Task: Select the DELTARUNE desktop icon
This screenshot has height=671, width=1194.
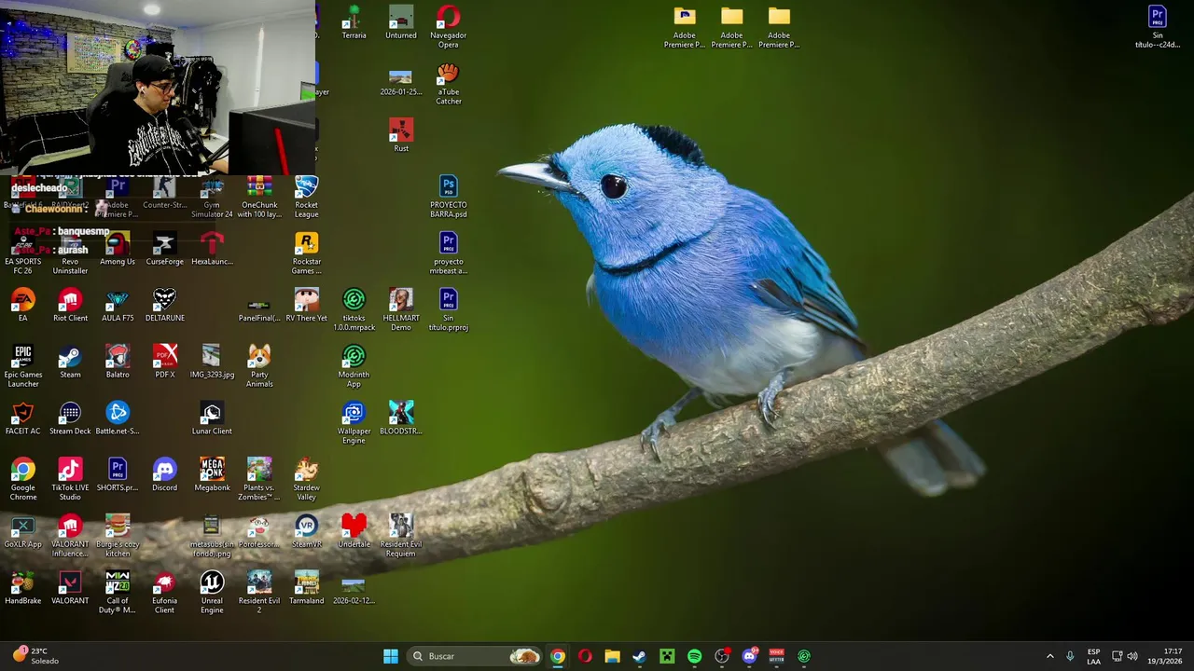Action: click(x=164, y=306)
